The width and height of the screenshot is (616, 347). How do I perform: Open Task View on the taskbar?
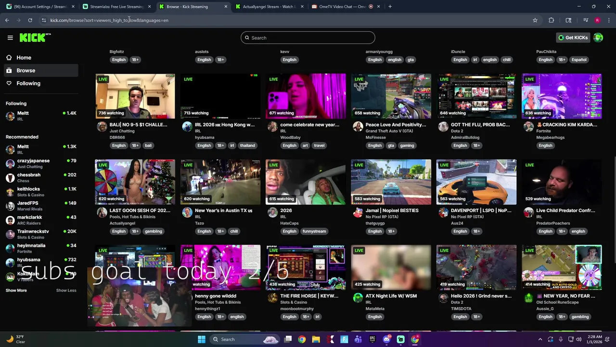click(288, 339)
